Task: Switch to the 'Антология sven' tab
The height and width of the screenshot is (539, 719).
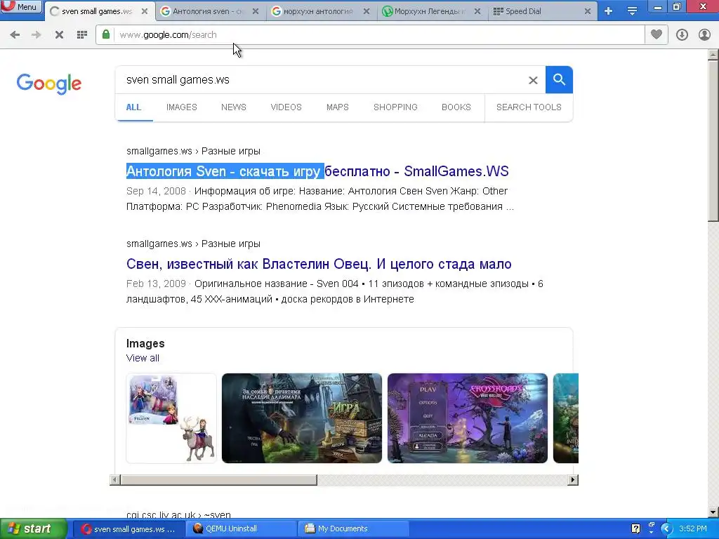Action: [207, 11]
